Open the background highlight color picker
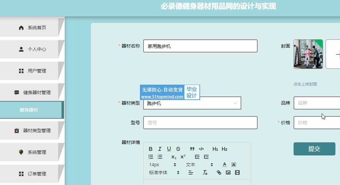The image size is (340, 185). (233, 165)
